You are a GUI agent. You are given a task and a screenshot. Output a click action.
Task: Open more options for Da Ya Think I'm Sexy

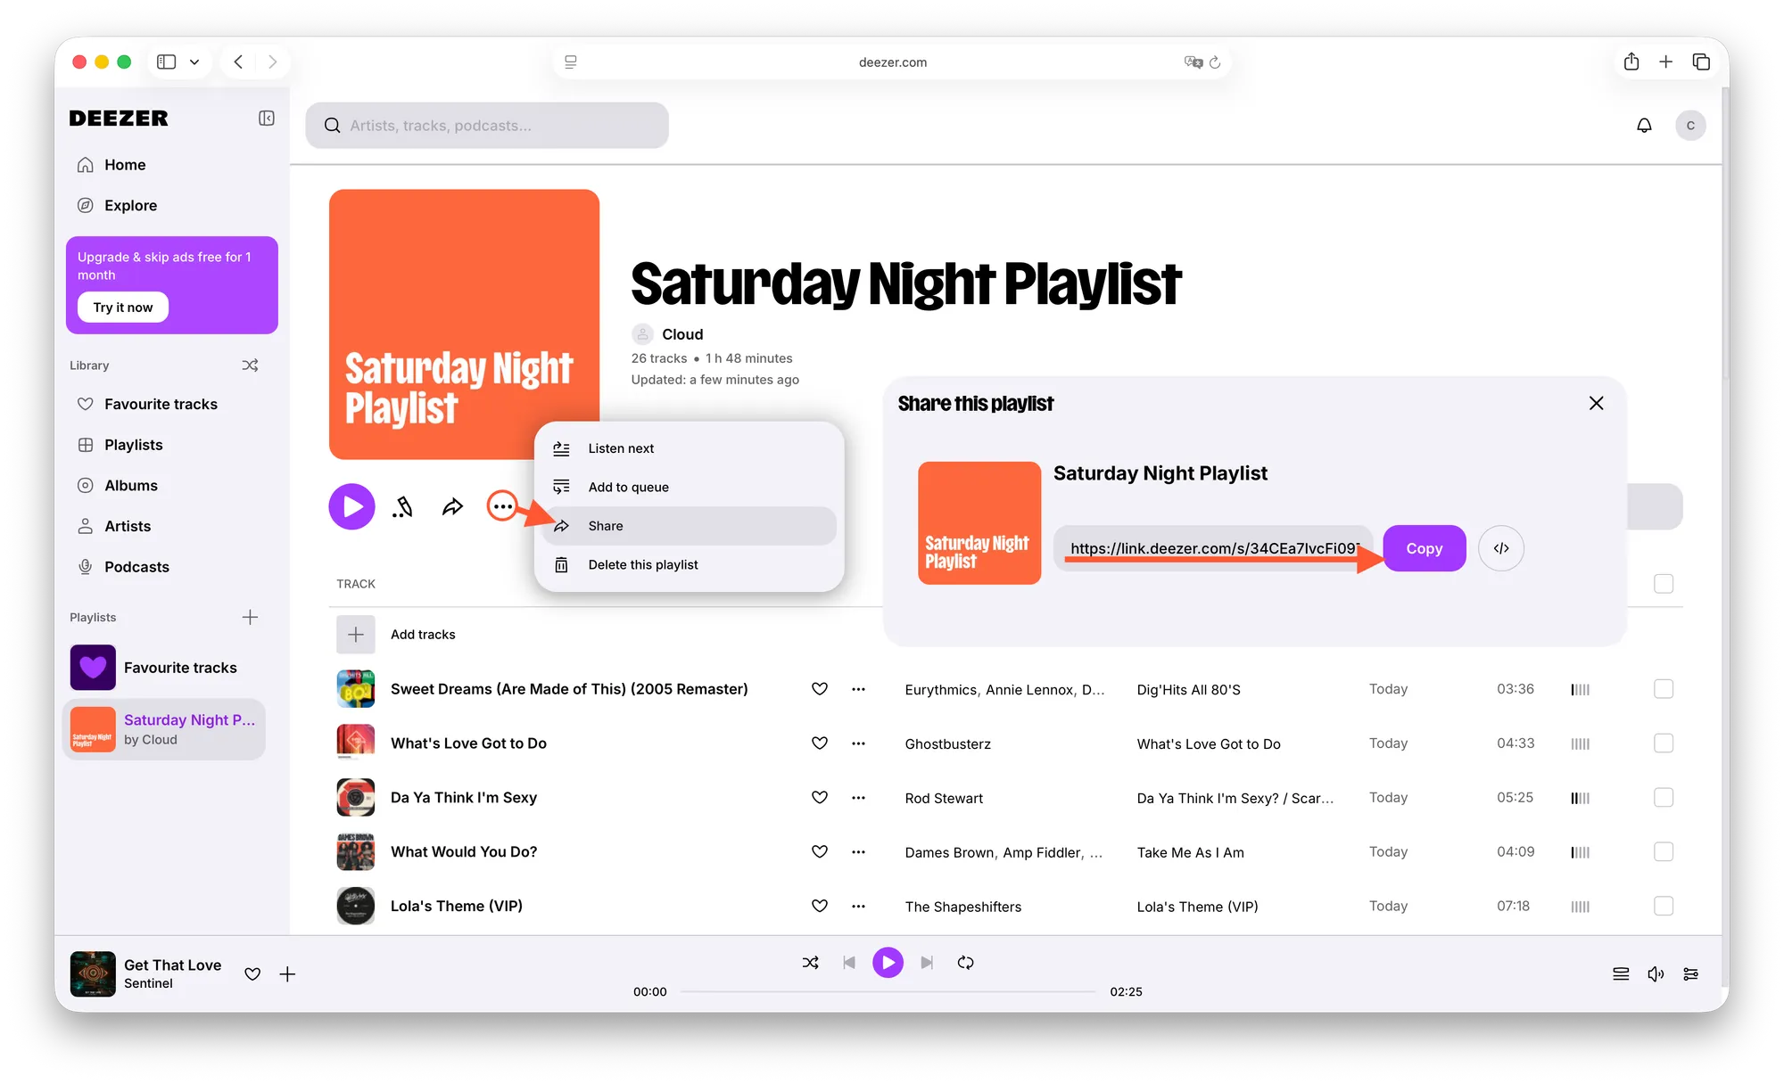tap(858, 798)
